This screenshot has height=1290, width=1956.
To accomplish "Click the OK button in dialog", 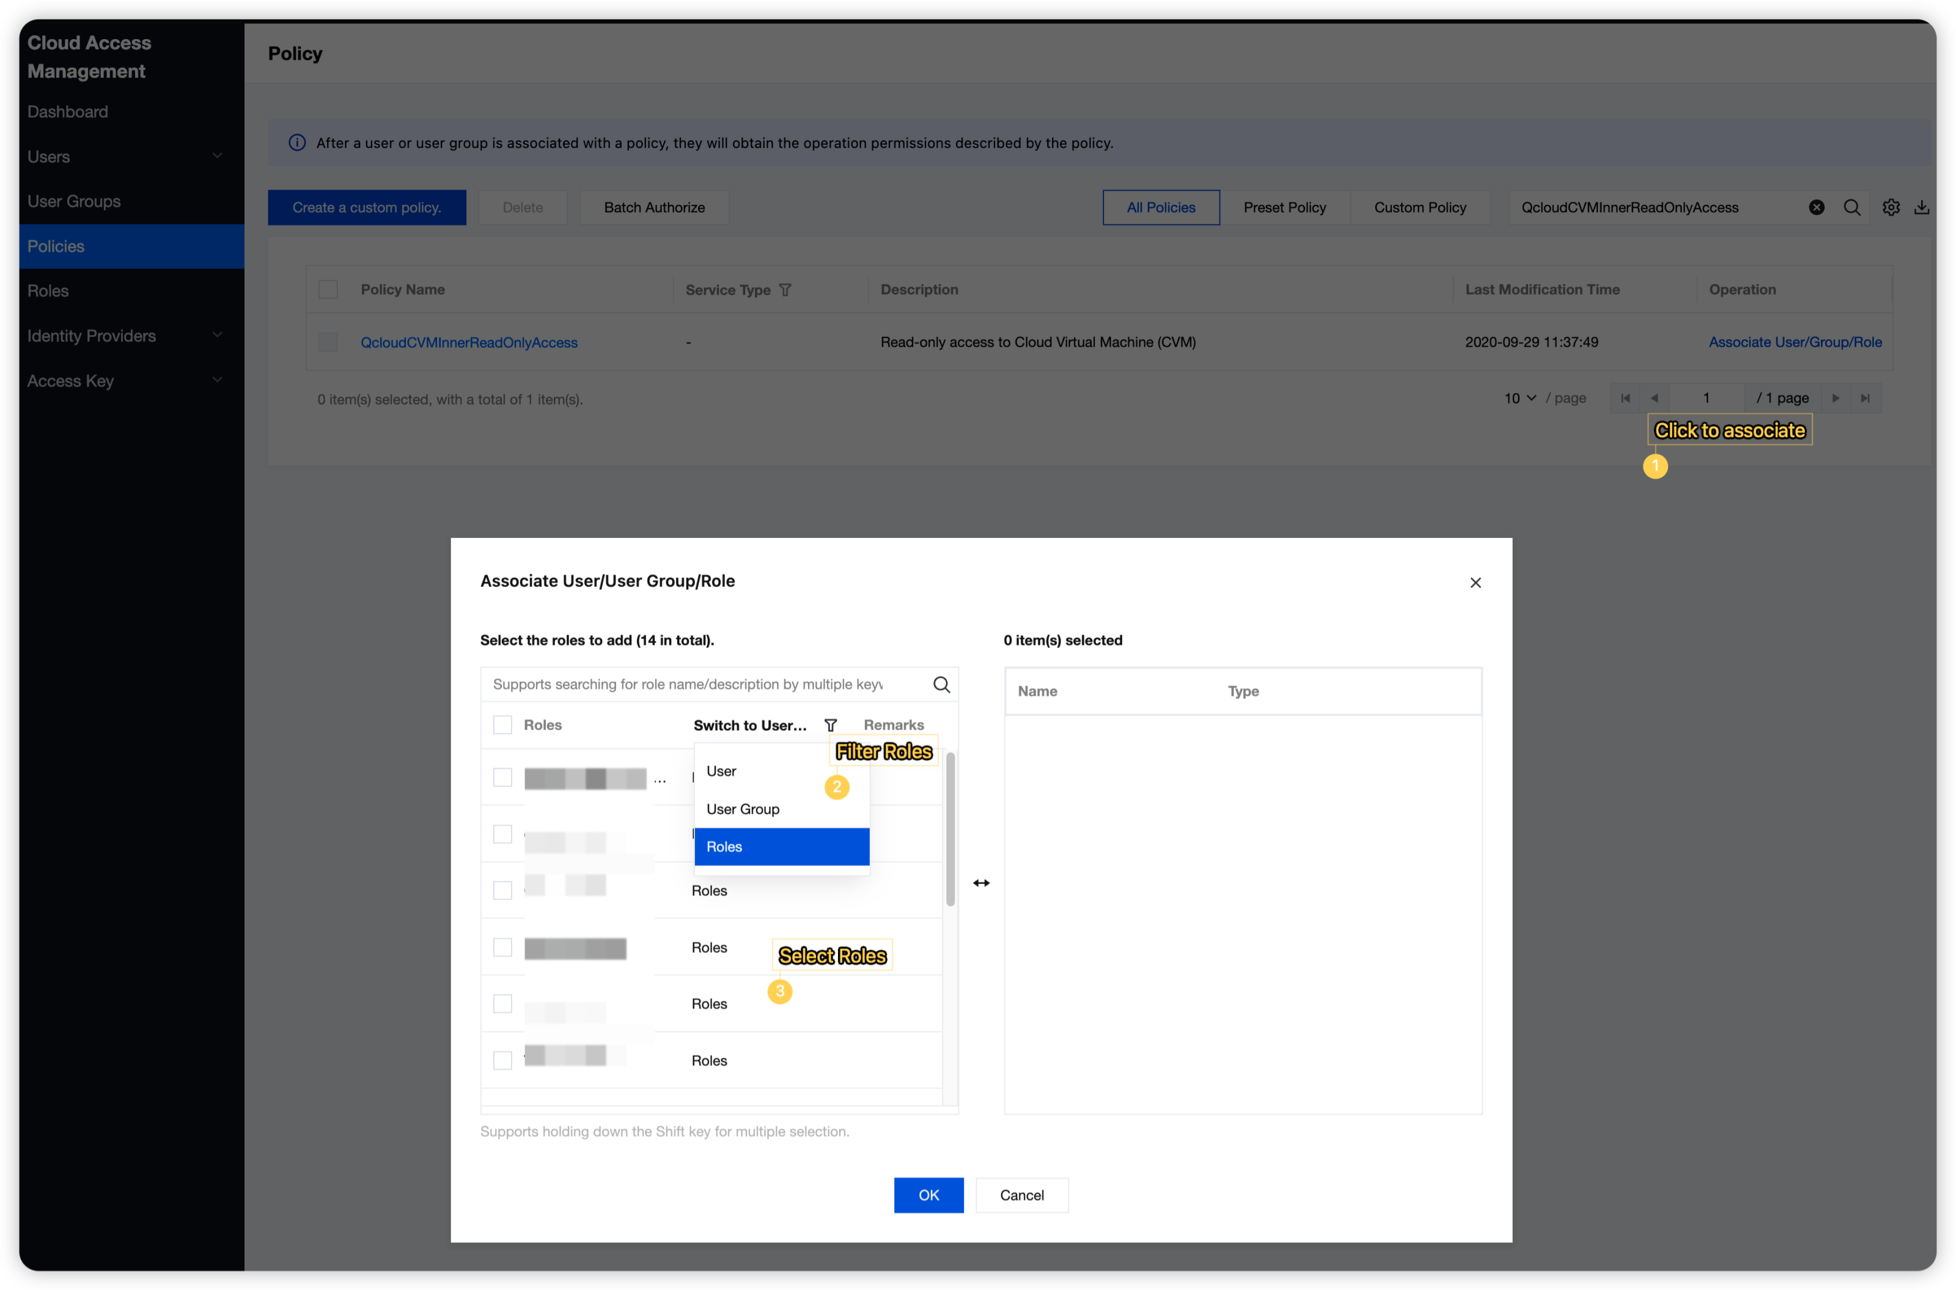I will click(928, 1195).
